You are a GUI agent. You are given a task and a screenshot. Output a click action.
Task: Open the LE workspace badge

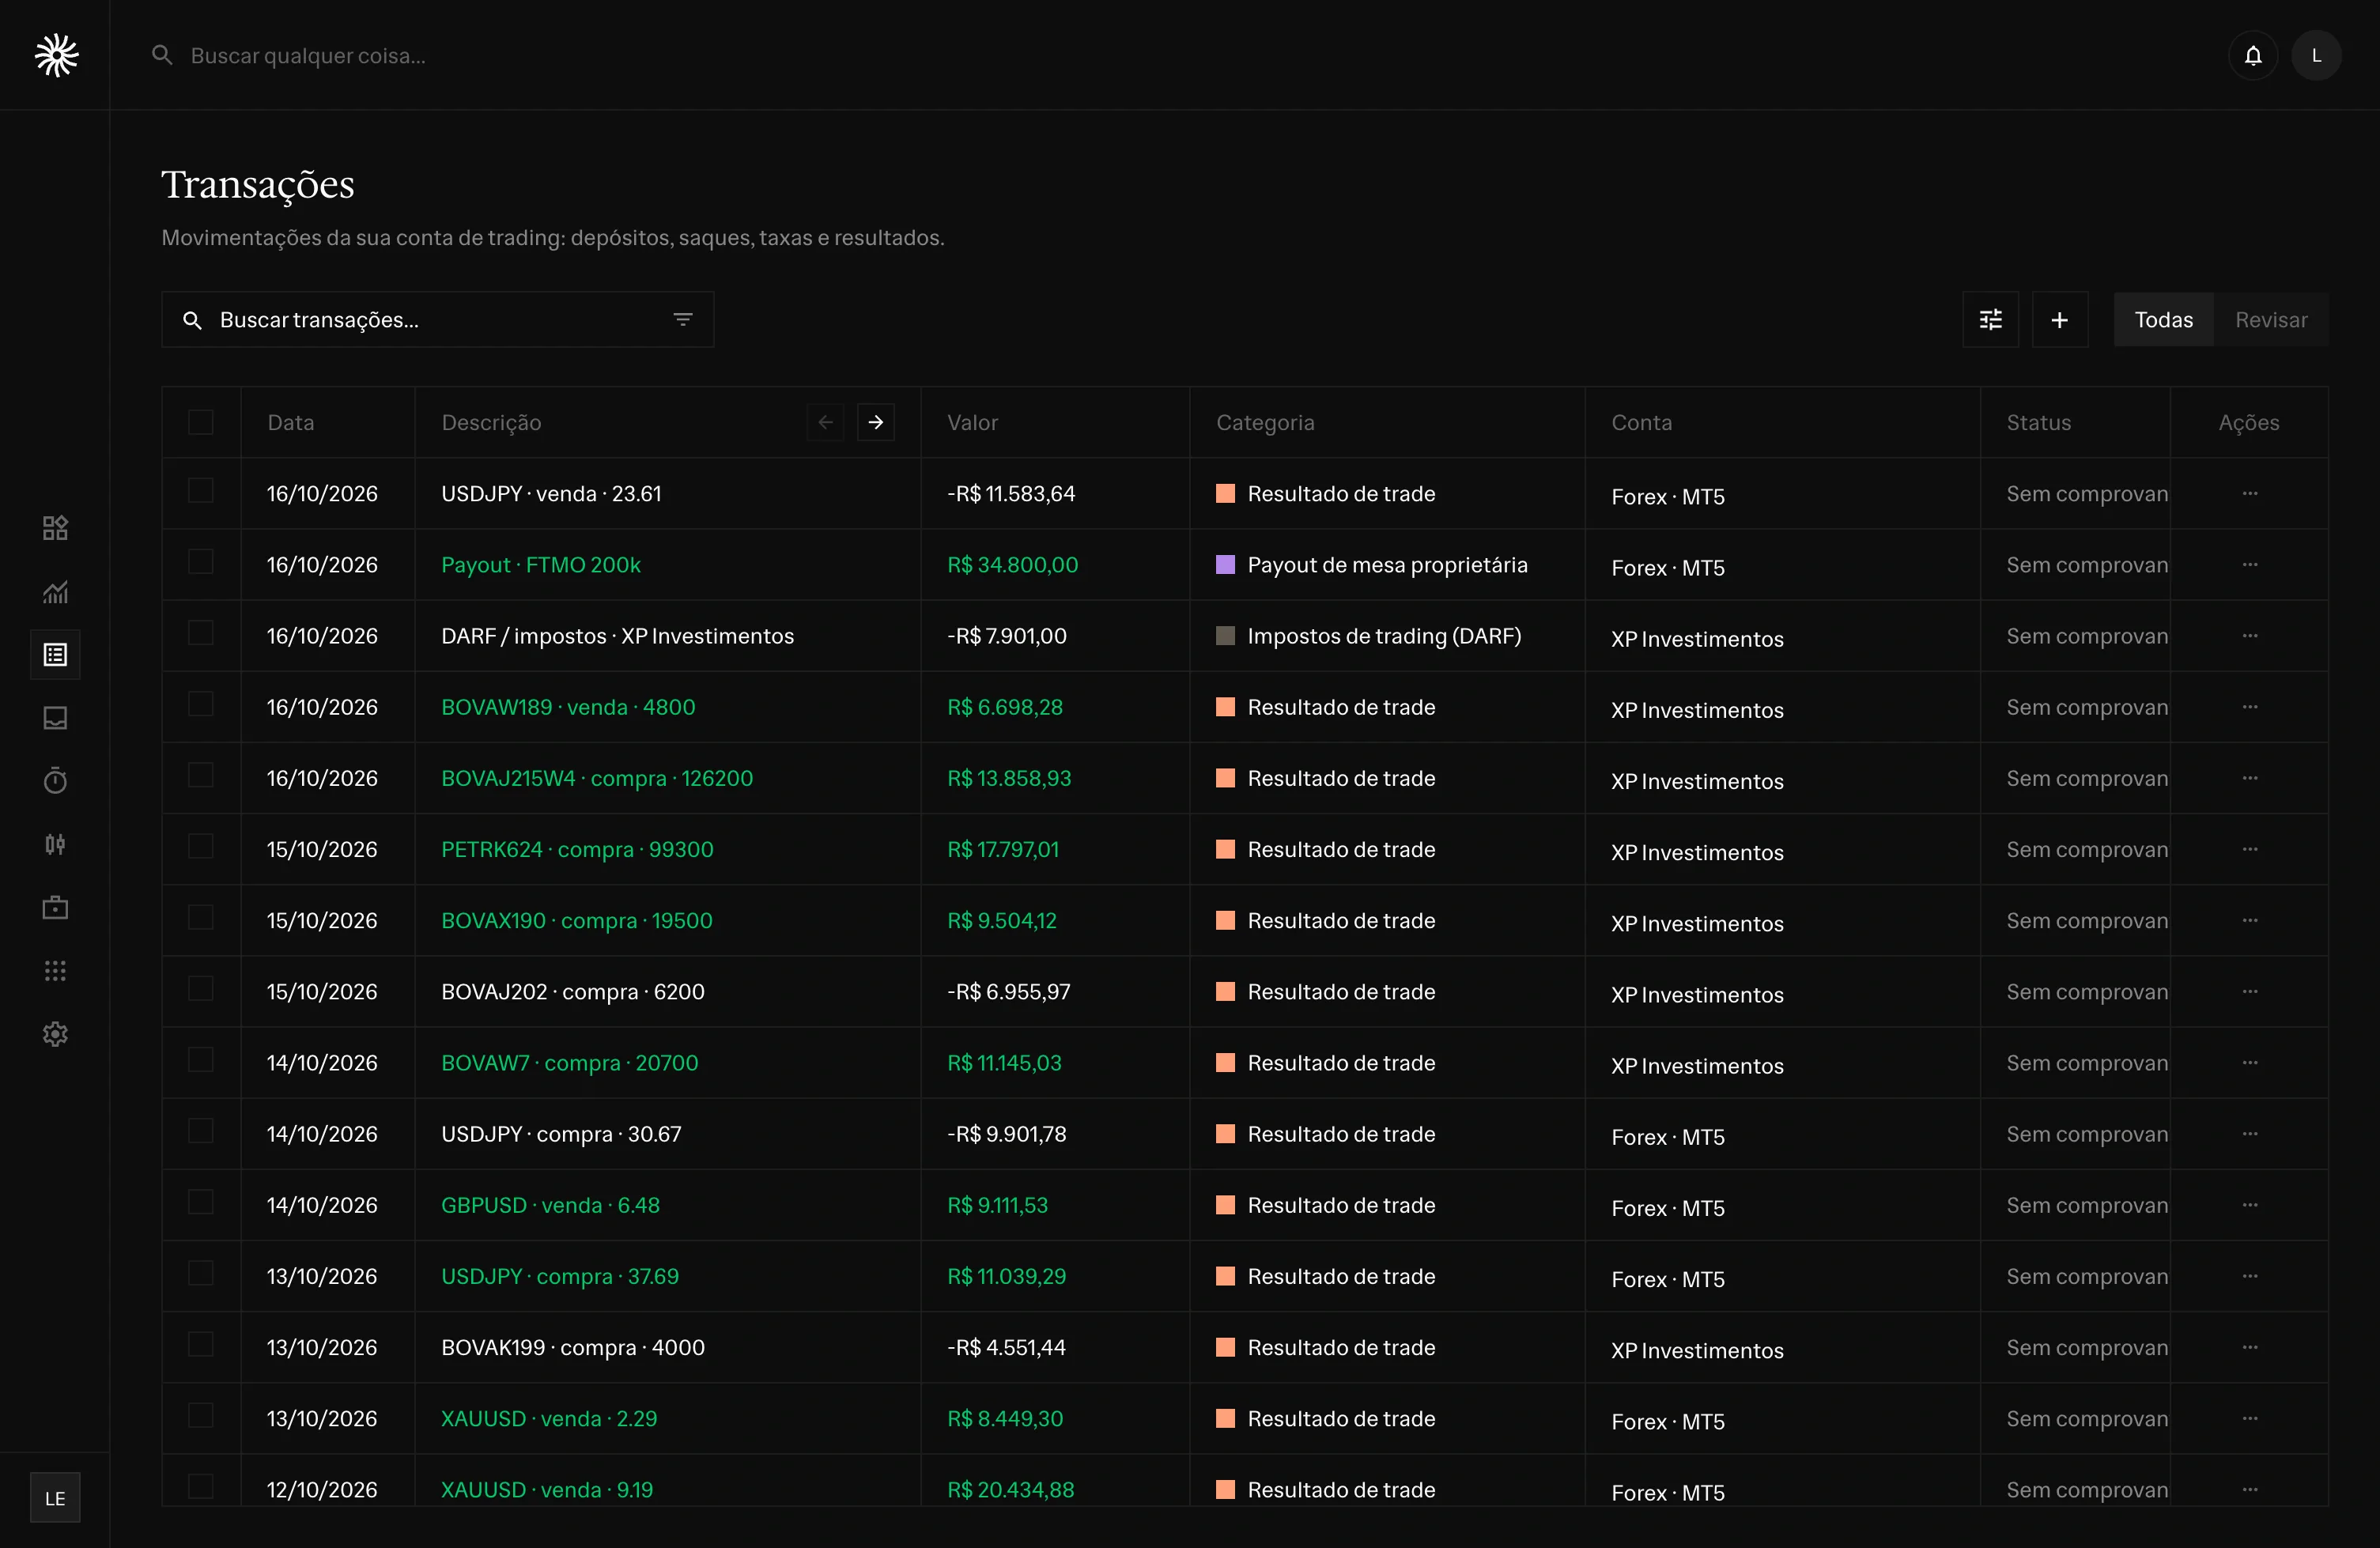[55, 1498]
